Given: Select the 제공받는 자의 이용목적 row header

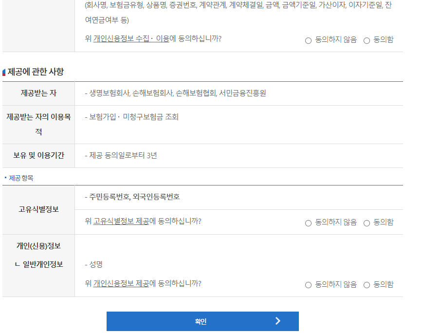Looking at the screenshot, I should pos(38,125).
